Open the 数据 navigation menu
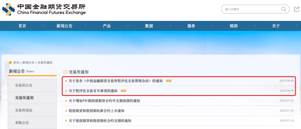Viewport: 301px width, 129px height. click(149, 26)
